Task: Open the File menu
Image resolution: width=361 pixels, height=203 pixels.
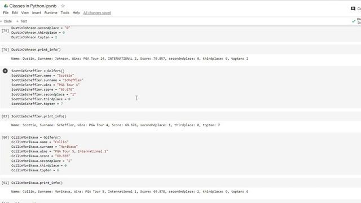Action: coord(6,12)
